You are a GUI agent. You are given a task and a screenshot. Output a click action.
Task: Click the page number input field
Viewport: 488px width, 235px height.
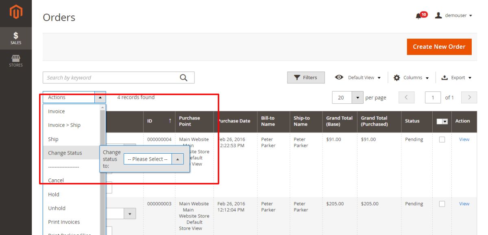pos(433,98)
